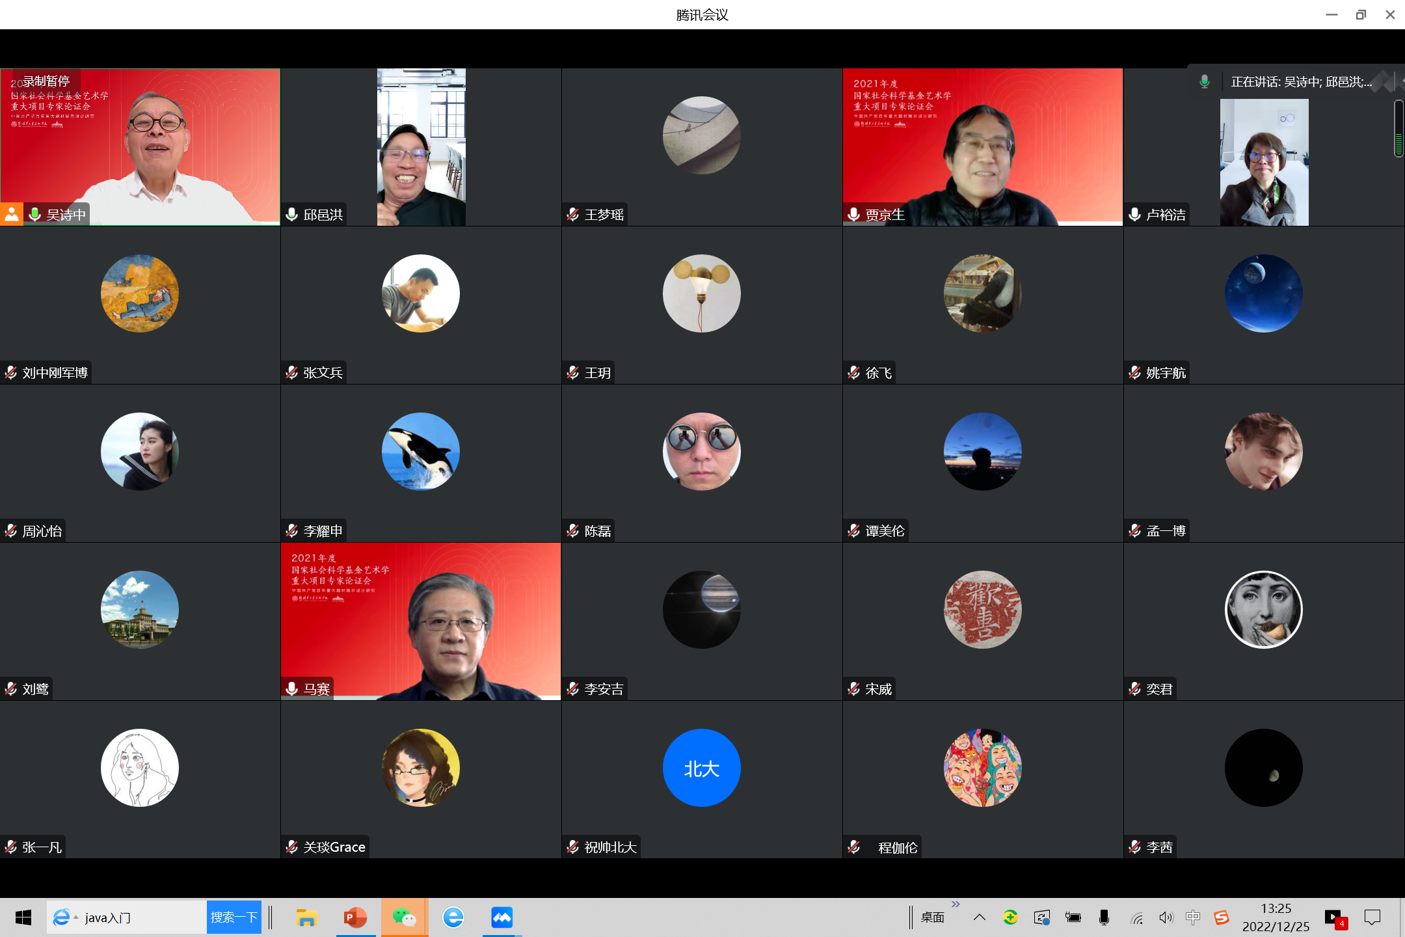This screenshot has width=1405, height=937.
Task: Toggle the Wi-Fi network tray icon
Action: [x=1136, y=917]
